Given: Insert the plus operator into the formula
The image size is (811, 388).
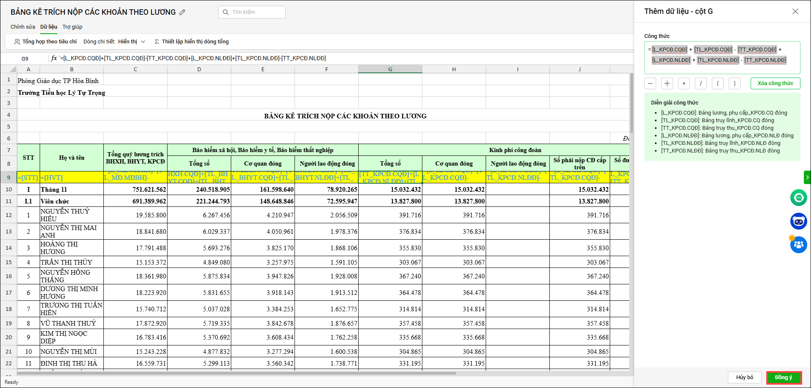Looking at the screenshot, I should (x=667, y=83).
